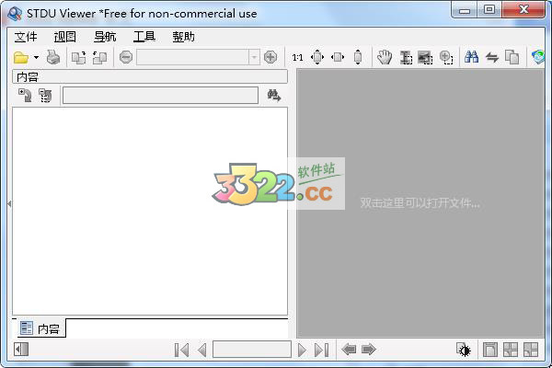Open brightness and contrast settings icon
The height and width of the screenshot is (368, 552).
464,350
